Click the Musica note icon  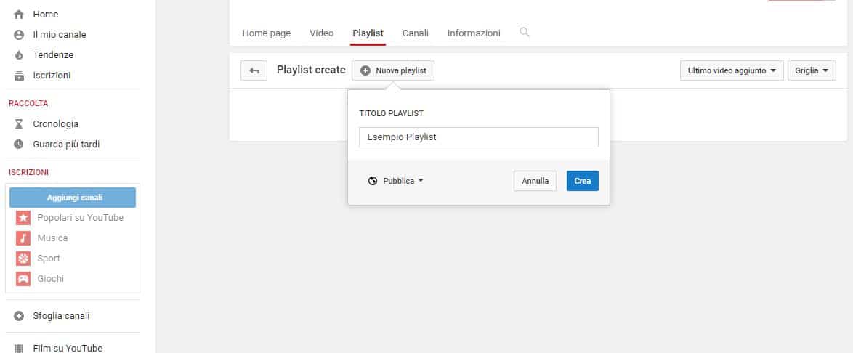click(x=23, y=238)
